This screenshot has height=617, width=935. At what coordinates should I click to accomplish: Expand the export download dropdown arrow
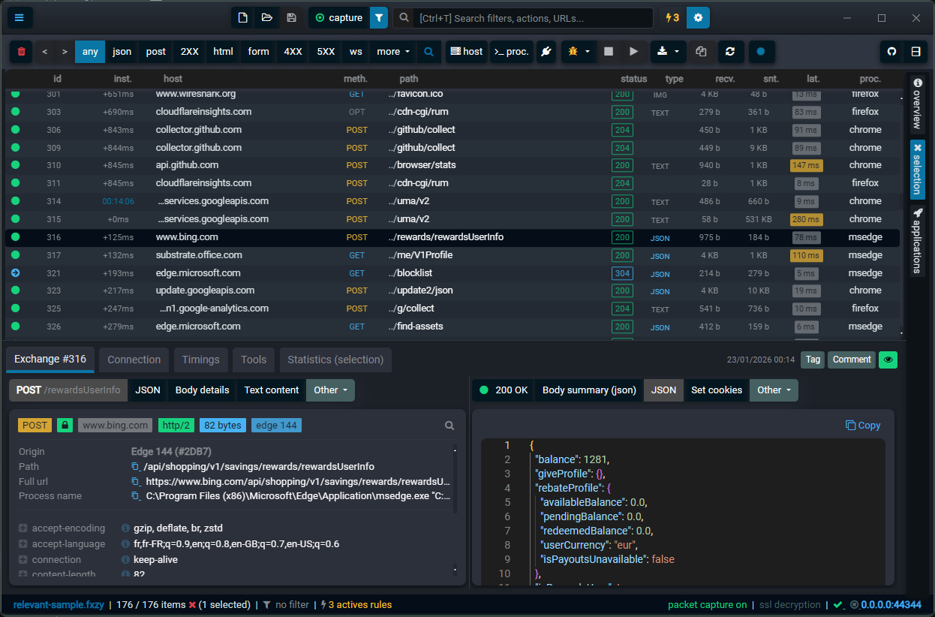click(678, 52)
